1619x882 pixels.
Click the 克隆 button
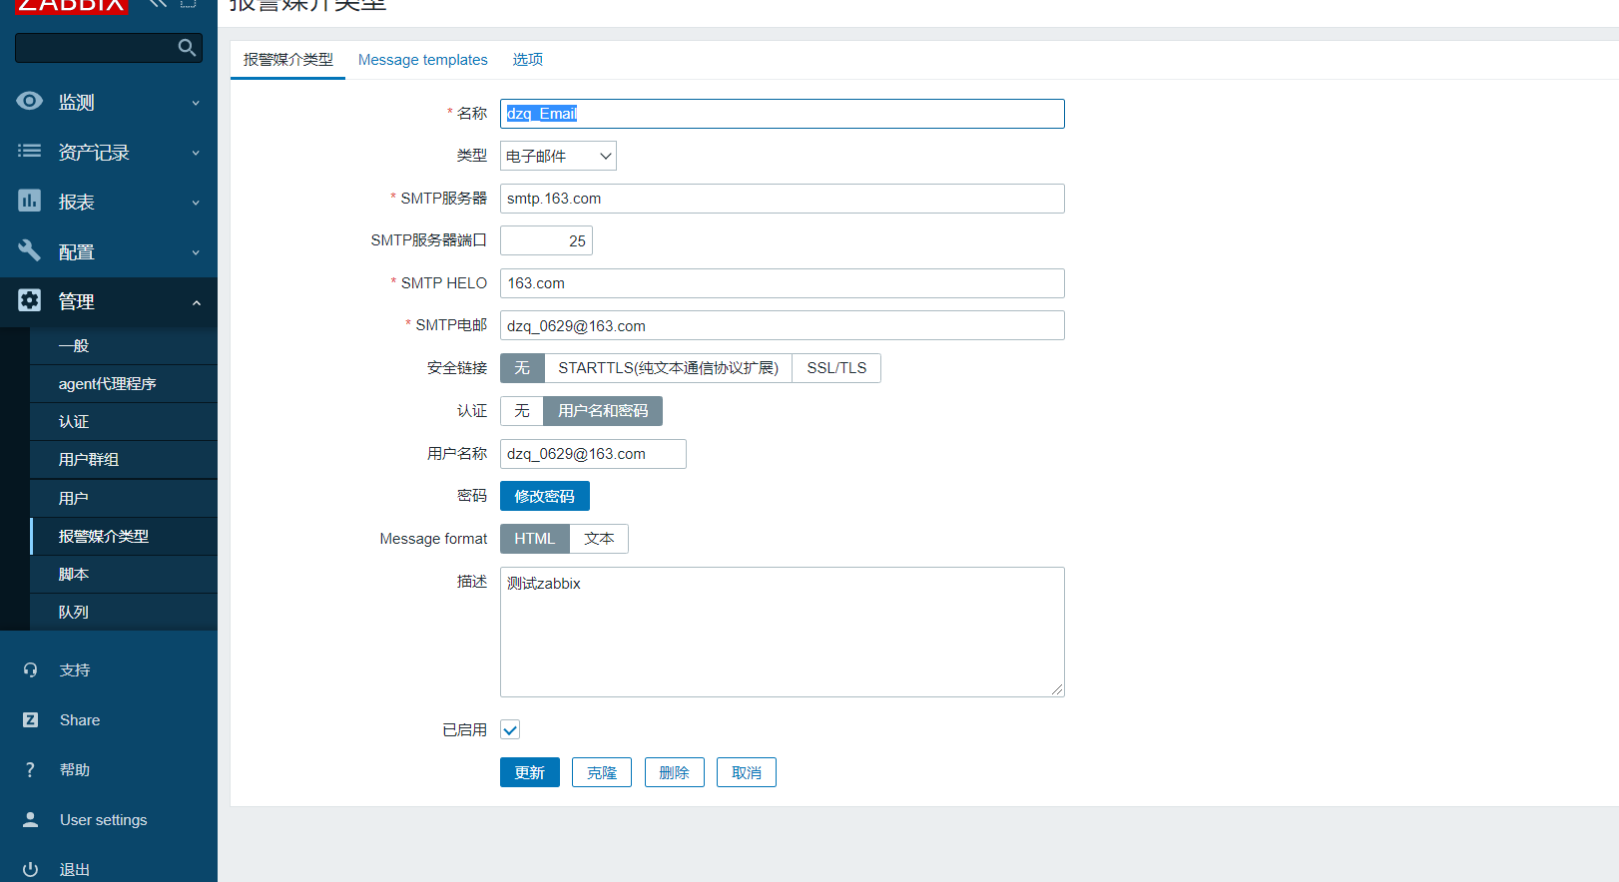[602, 772]
